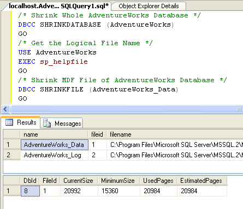243x209 pixels.
Task: Open the Object Explorer Details tab
Action: tap(149, 6)
